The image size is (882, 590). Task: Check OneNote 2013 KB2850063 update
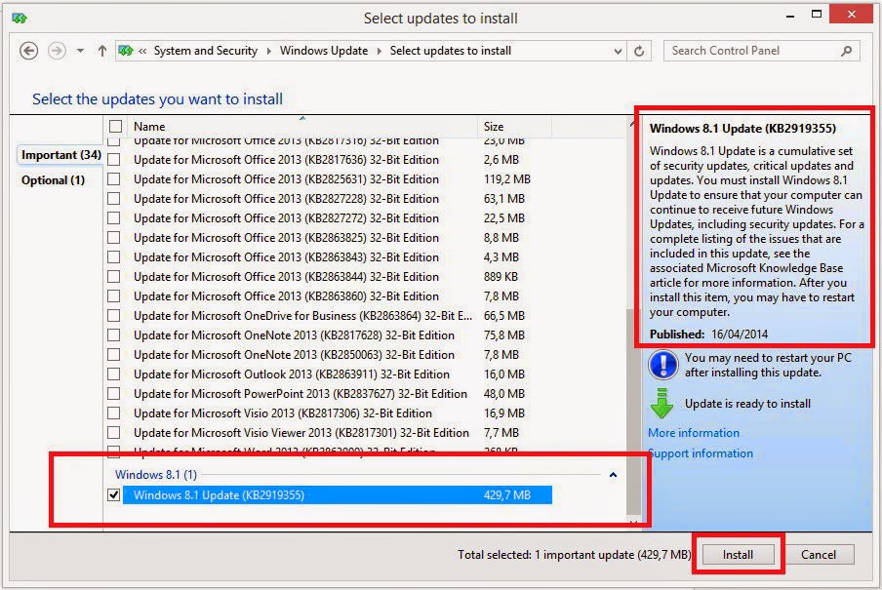point(113,354)
